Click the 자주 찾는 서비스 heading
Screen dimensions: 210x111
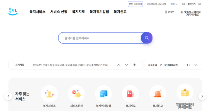point(22,96)
